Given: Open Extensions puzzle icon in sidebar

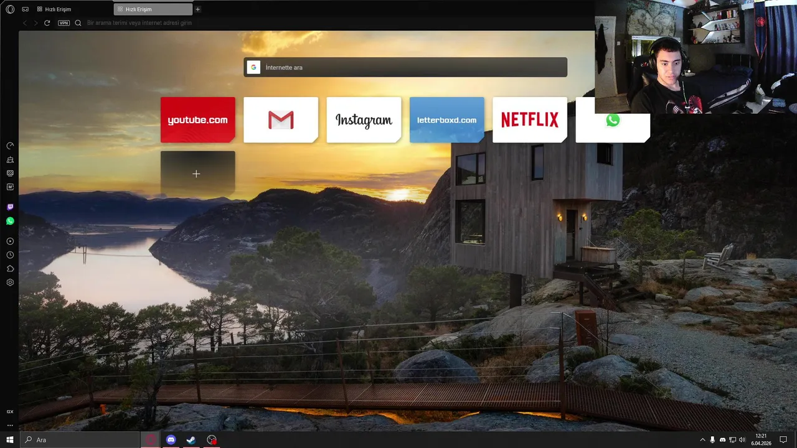Looking at the screenshot, I should point(10,268).
